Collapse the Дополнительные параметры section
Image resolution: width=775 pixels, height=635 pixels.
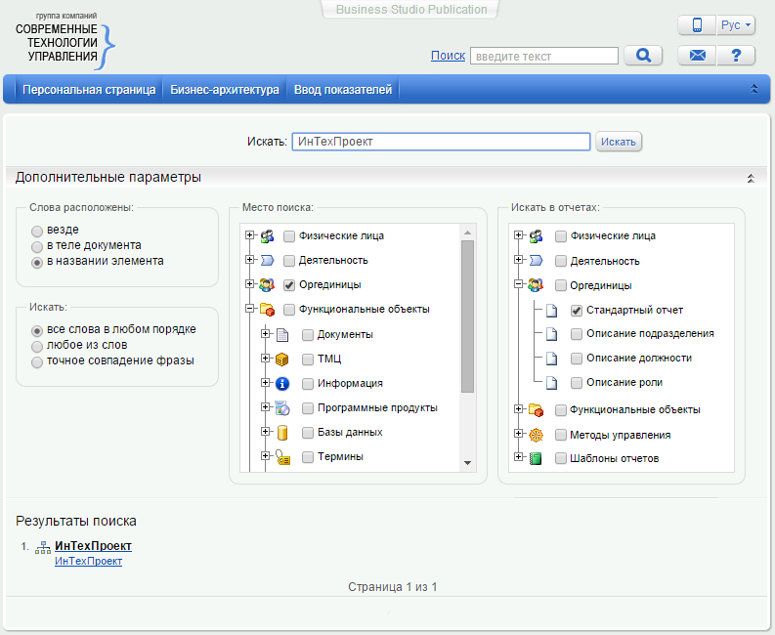point(751,179)
